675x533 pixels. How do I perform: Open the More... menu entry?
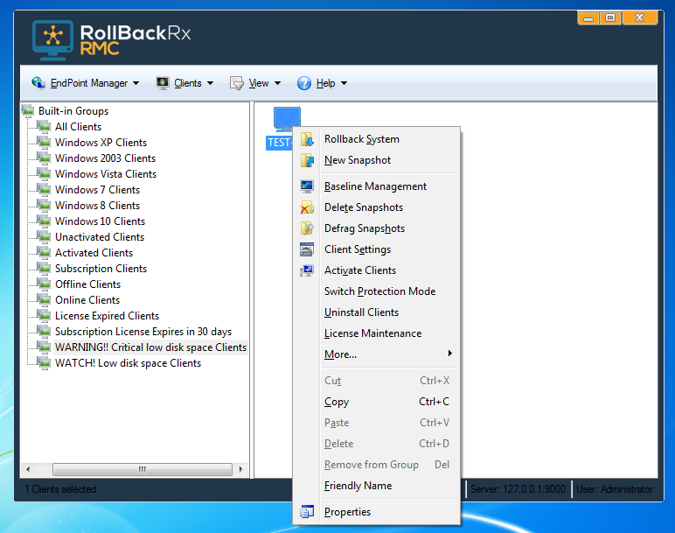tap(376, 354)
